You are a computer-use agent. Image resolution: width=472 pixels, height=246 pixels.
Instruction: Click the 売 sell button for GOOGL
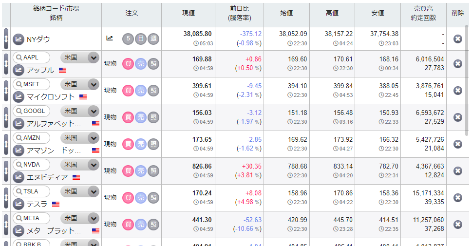click(140, 117)
